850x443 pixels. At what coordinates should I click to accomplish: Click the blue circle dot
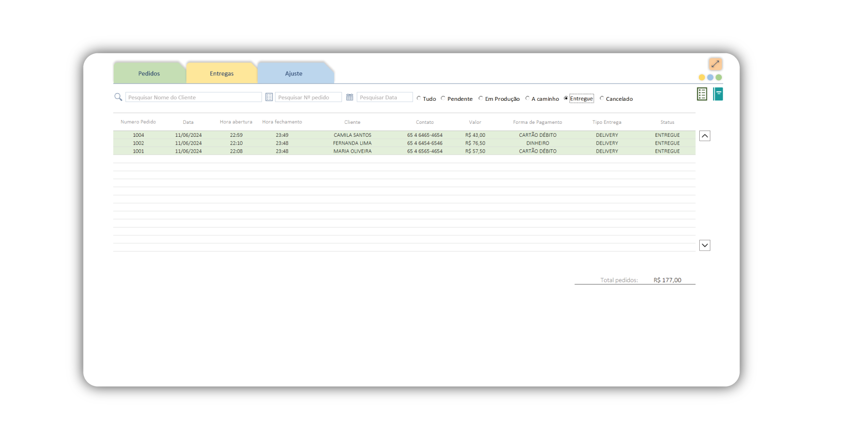(x=710, y=77)
